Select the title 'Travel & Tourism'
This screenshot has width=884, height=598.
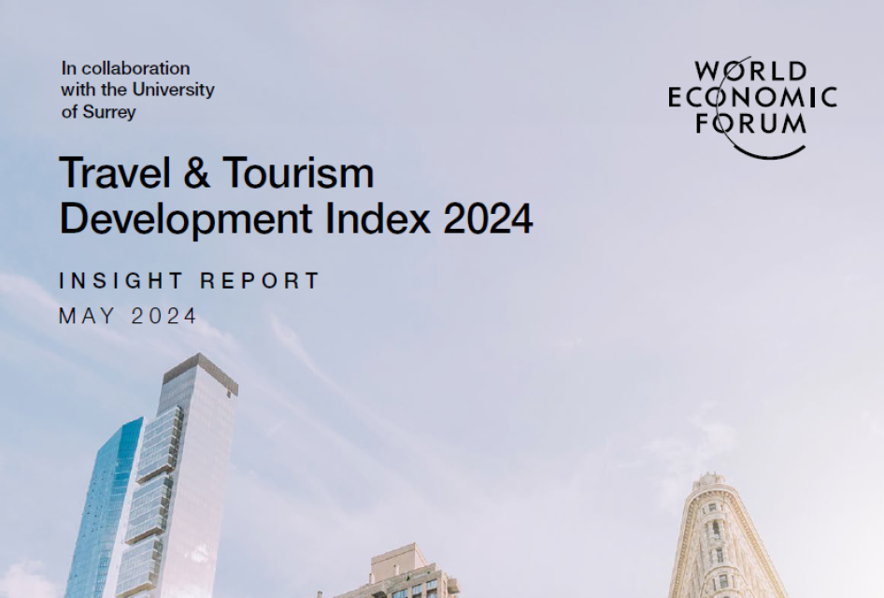pos(217,173)
